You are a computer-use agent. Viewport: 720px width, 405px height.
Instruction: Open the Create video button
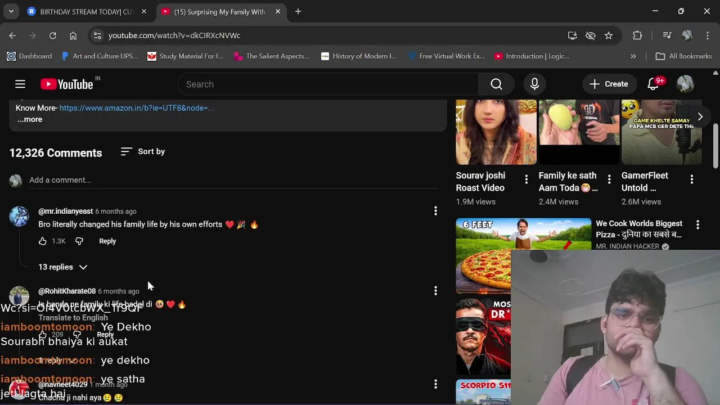[x=609, y=84]
